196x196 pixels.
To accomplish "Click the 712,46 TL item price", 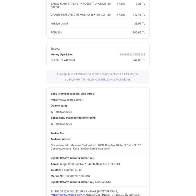I will (139, 15).
